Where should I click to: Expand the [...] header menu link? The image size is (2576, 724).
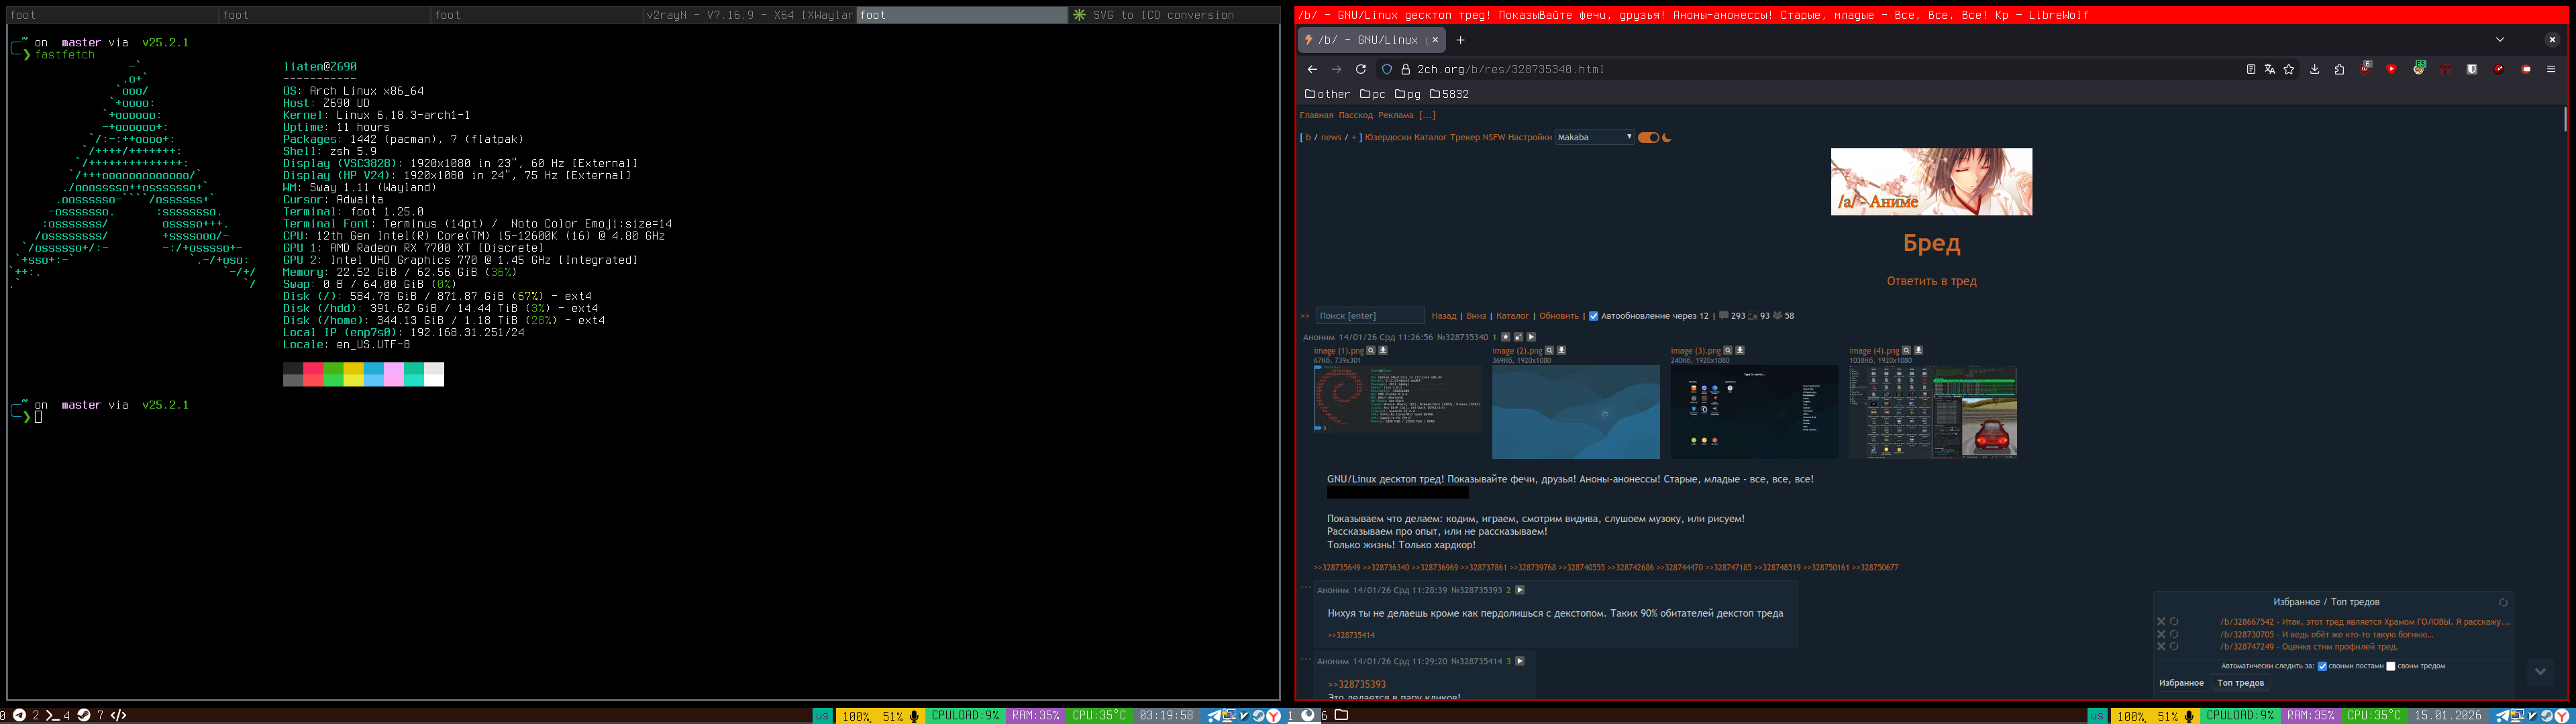(x=1427, y=115)
